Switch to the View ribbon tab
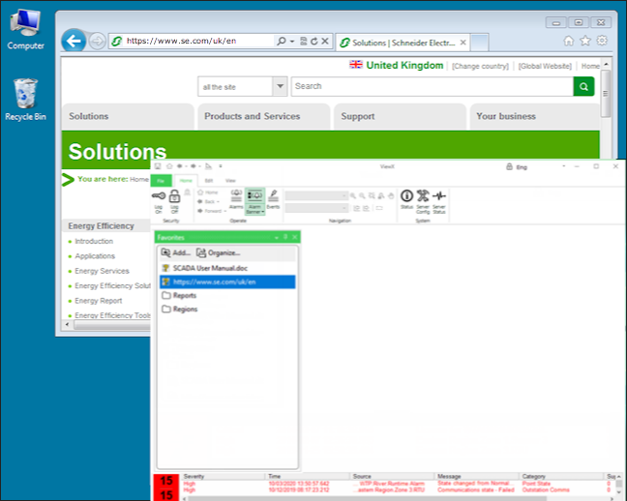The height and width of the screenshot is (501, 627). pos(230,180)
